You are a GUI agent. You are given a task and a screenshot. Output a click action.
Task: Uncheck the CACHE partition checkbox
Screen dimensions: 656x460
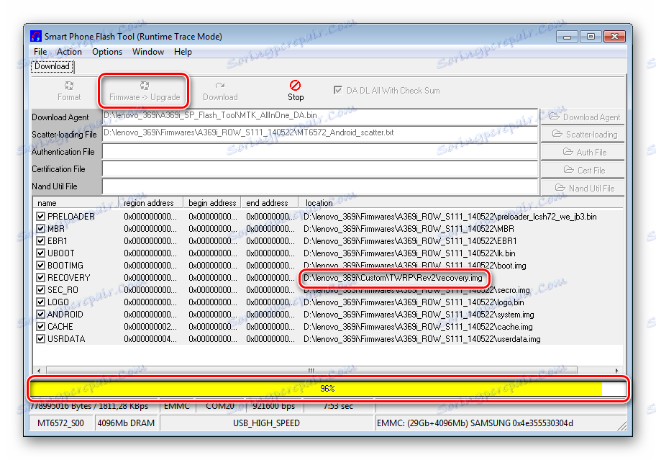pos(40,327)
